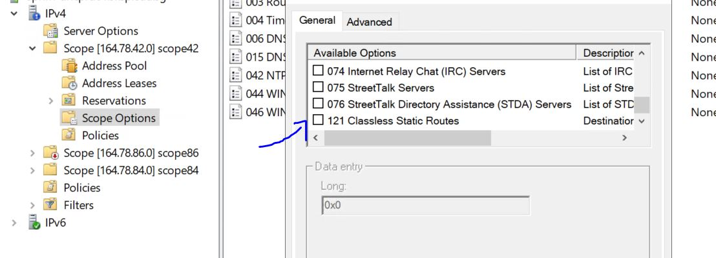This screenshot has height=258, width=716.
Task: Click the Long data entry field
Action: coord(426,205)
